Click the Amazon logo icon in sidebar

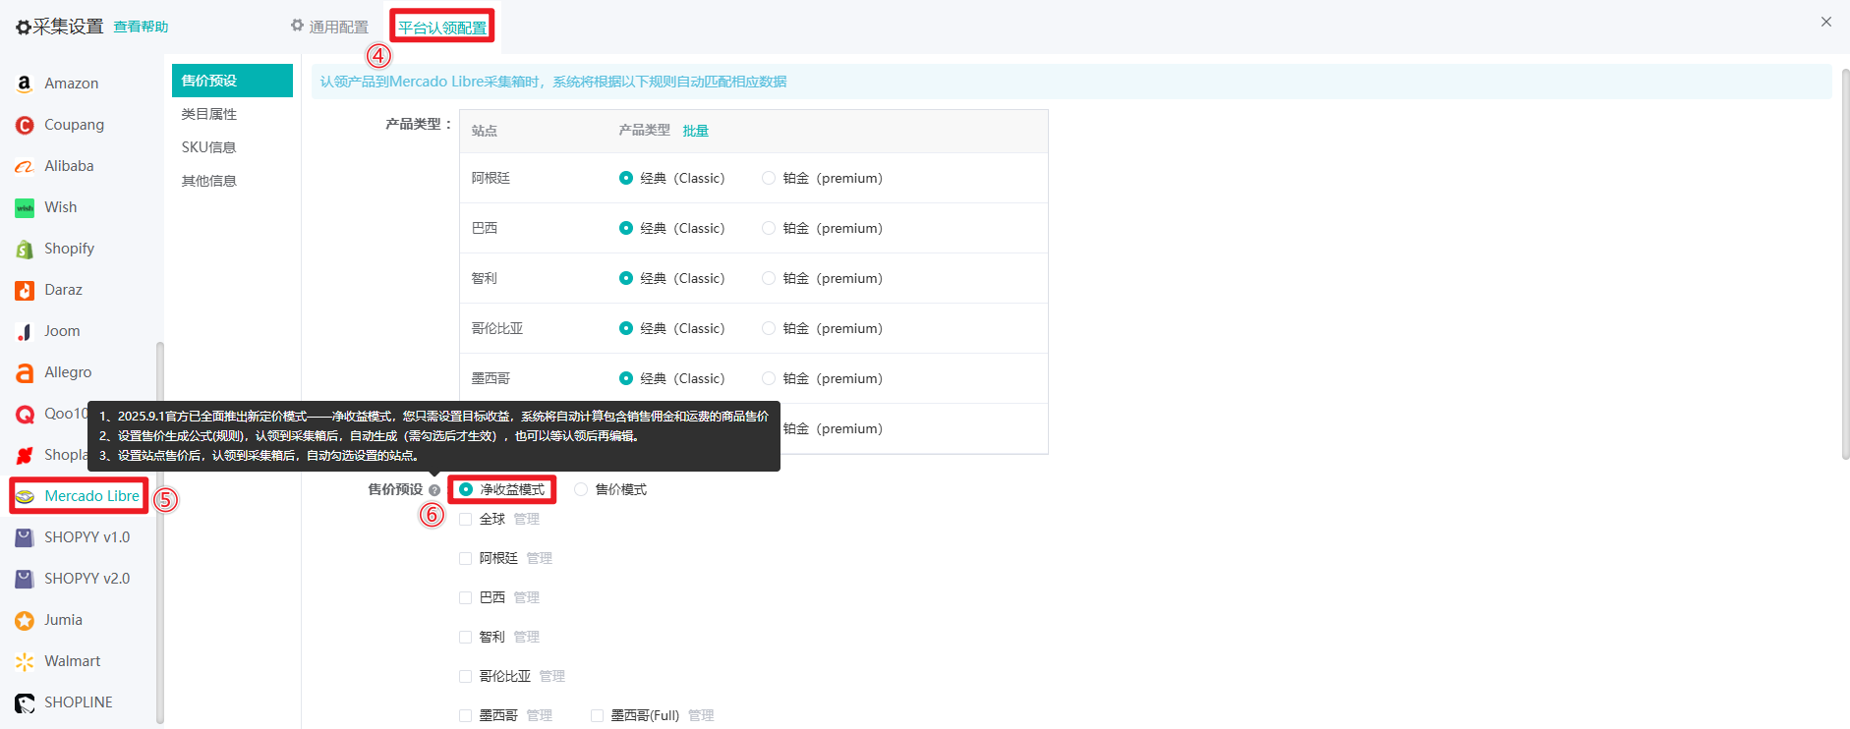25,84
